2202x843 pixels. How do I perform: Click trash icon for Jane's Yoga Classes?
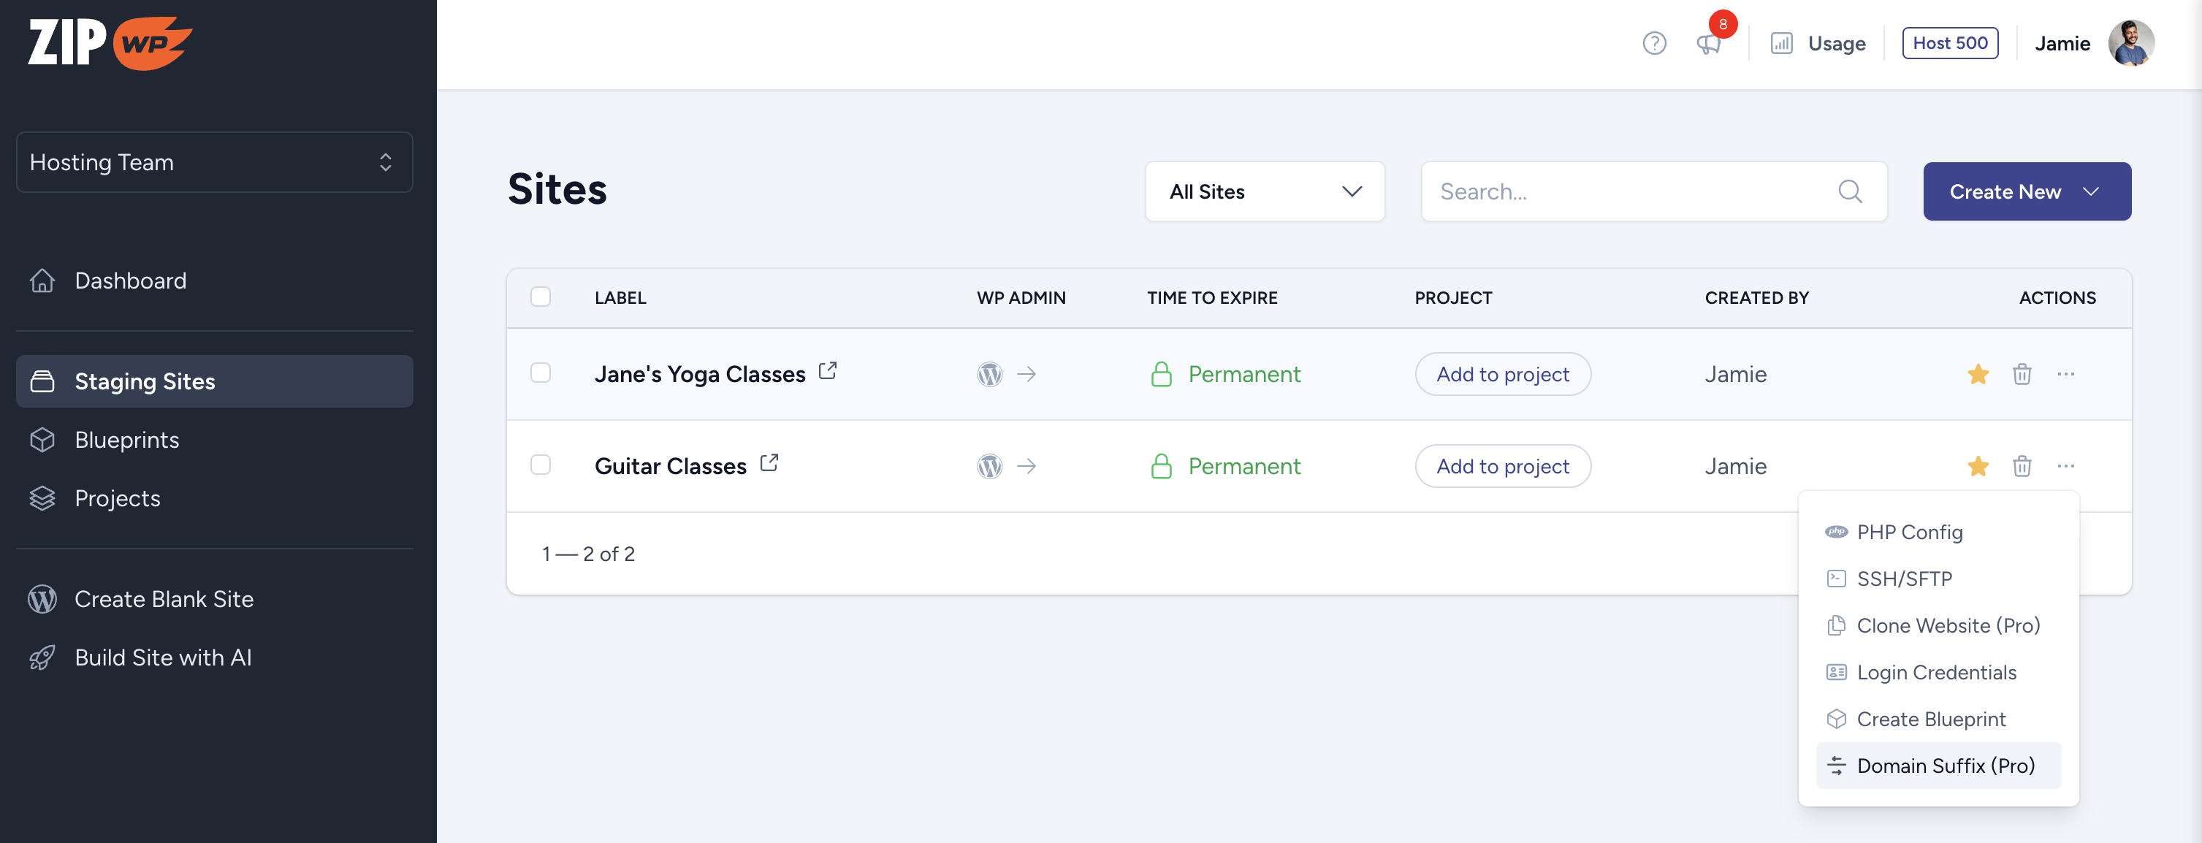point(2022,373)
